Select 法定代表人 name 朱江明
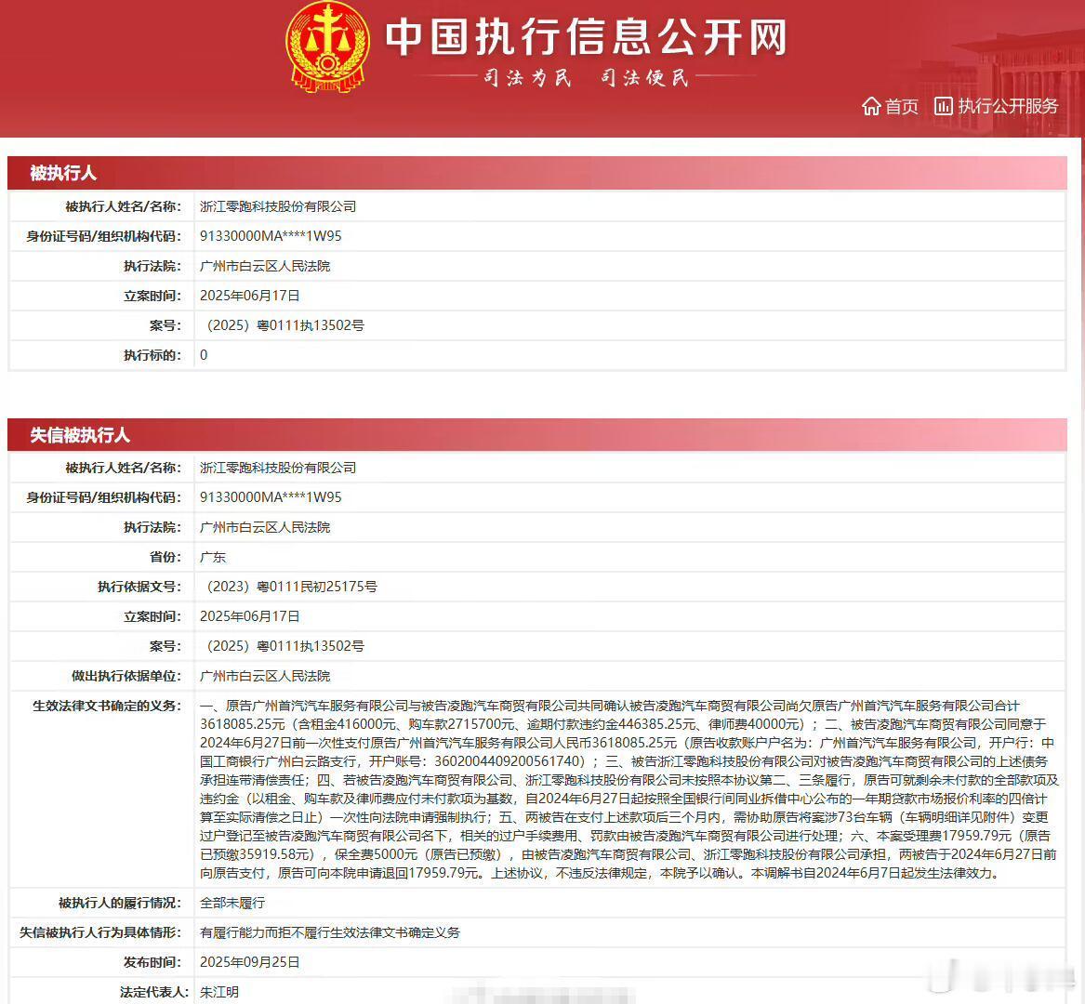The height and width of the screenshot is (1004, 1085). (219, 992)
